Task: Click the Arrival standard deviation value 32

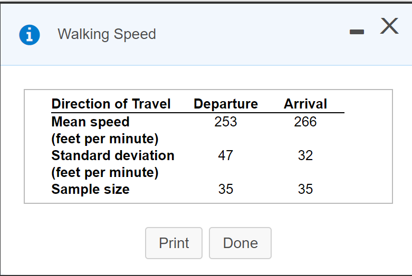Action: click(305, 155)
